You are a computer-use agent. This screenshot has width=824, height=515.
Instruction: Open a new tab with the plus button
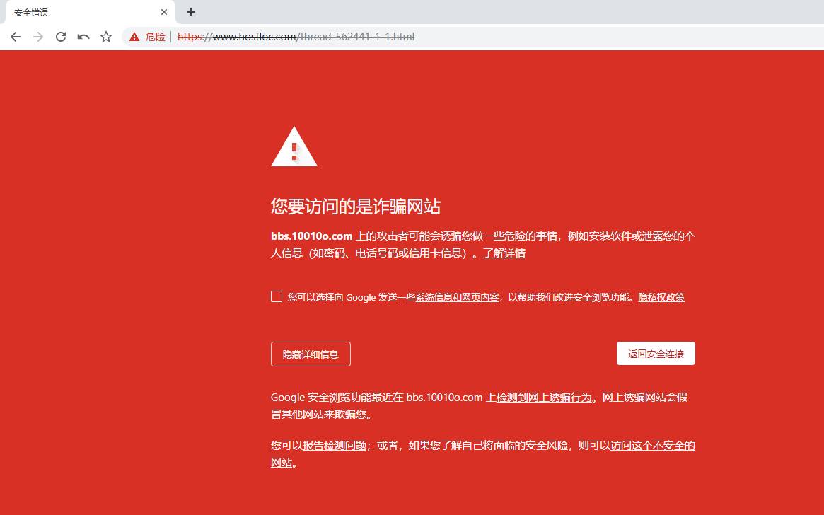click(191, 12)
